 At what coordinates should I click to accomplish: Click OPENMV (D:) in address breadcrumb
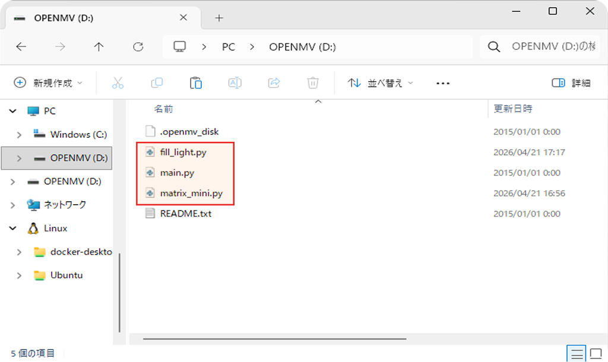coord(302,47)
